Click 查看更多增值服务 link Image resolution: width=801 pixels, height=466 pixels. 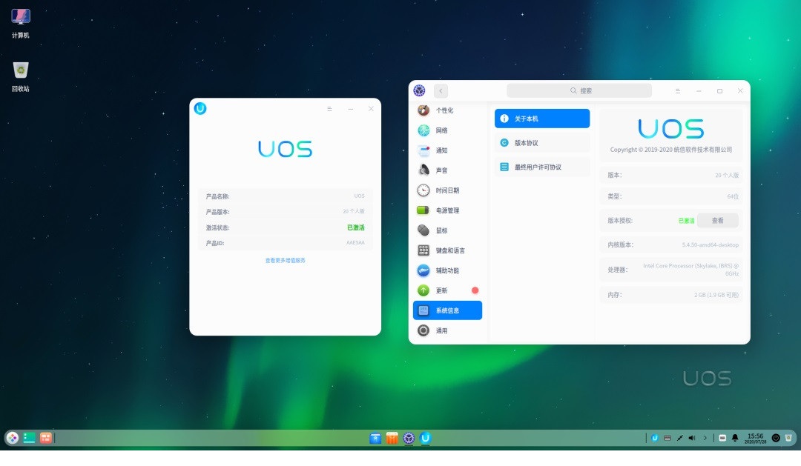[x=285, y=260]
